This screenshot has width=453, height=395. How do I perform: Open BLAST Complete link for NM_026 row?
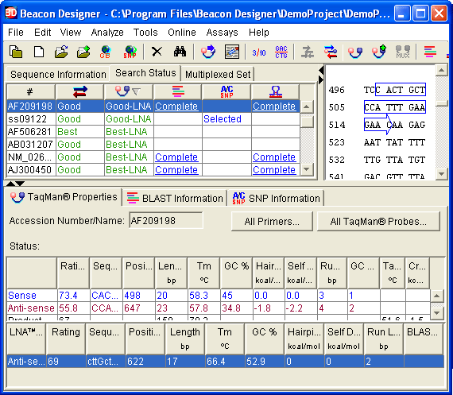point(176,157)
